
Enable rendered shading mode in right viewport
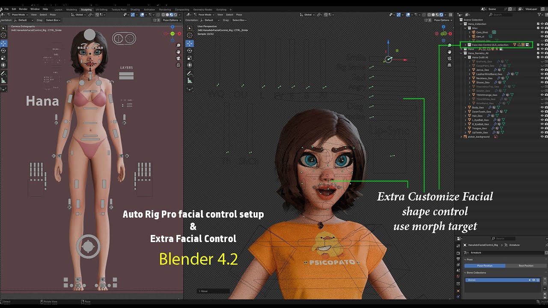pos(441,15)
